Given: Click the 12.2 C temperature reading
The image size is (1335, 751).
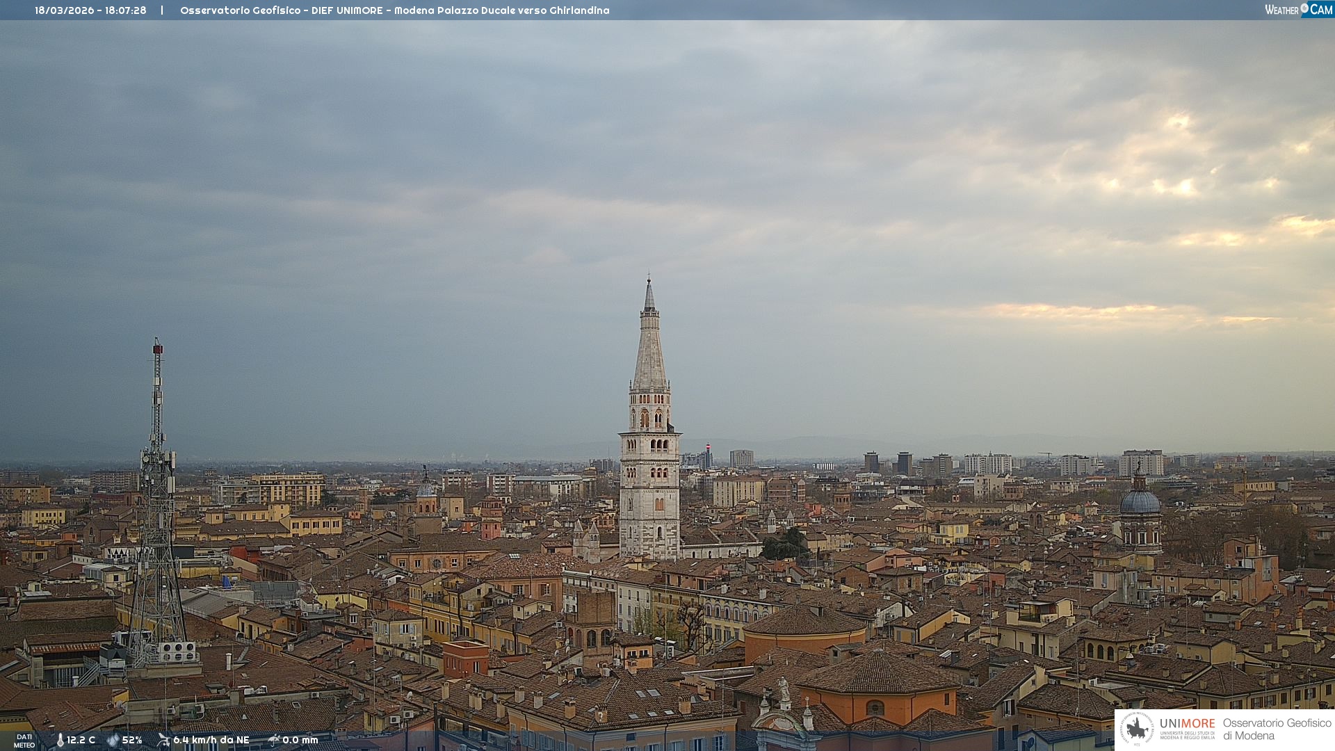Looking at the screenshot, I should (81, 741).
